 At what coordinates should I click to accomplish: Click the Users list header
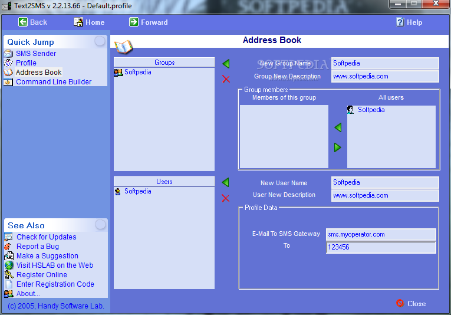164,182
